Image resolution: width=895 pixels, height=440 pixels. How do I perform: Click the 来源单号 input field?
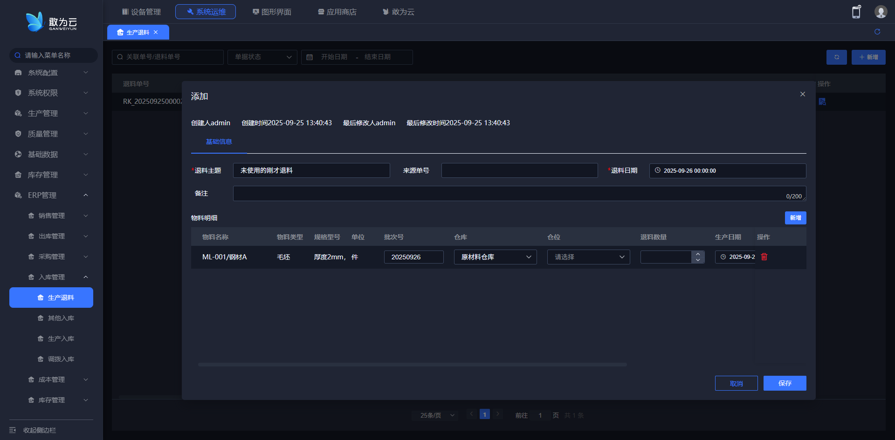click(519, 170)
